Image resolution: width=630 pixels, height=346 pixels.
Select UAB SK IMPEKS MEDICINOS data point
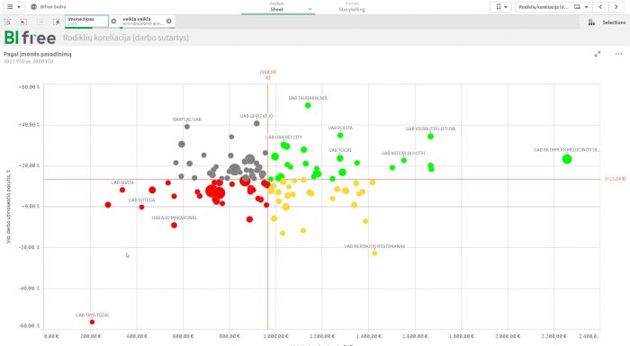(x=567, y=159)
